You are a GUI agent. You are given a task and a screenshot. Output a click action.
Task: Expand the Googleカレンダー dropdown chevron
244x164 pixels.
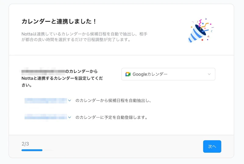coord(209,74)
